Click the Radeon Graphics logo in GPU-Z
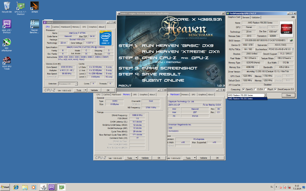 point(287,29)
